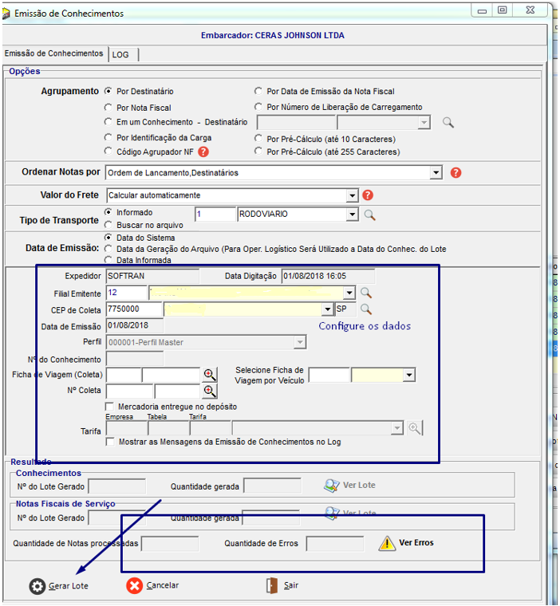Click the Filial Emitente code field
The image size is (560, 606).
[127, 293]
